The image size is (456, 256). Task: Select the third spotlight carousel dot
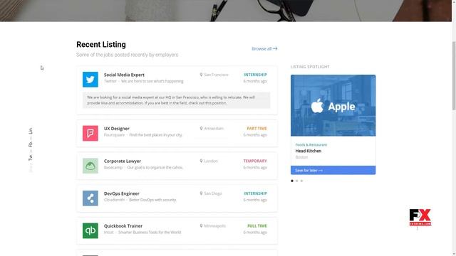tap(302, 181)
